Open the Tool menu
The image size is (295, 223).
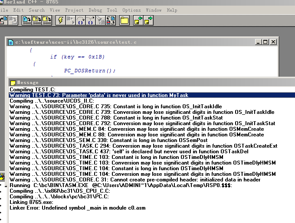(112, 10)
